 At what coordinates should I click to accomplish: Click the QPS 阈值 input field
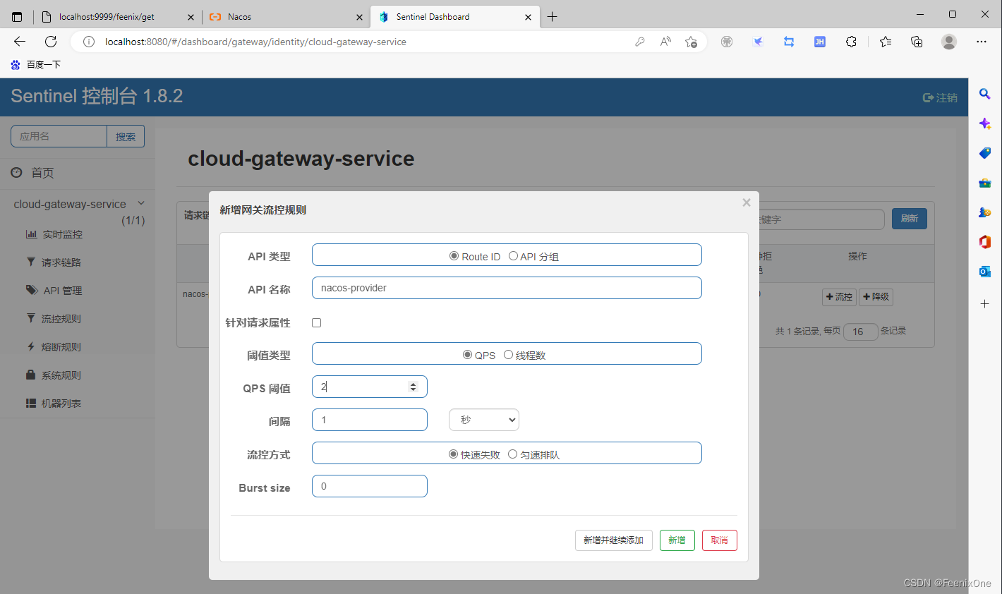pyautogui.click(x=370, y=387)
